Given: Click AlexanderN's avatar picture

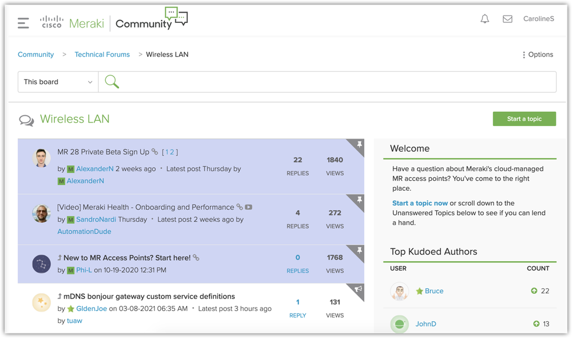Looking at the screenshot, I should [42, 158].
